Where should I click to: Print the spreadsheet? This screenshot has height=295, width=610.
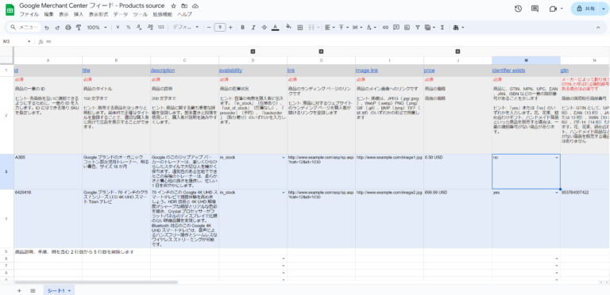68,28
